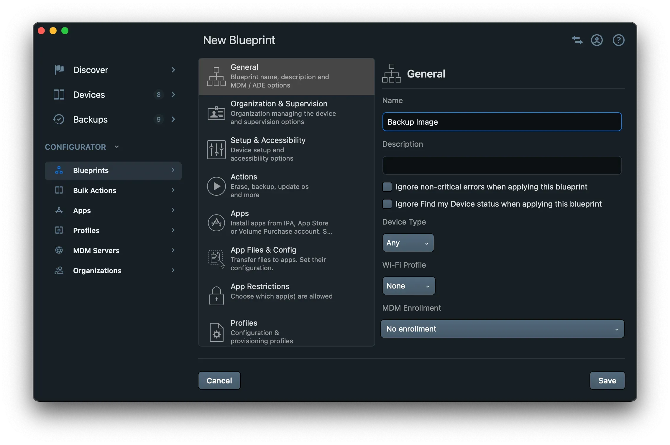The height and width of the screenshot is (445, 670).
Task: Click the user account icon in the toolbar
Action: [x=597, y=40]
